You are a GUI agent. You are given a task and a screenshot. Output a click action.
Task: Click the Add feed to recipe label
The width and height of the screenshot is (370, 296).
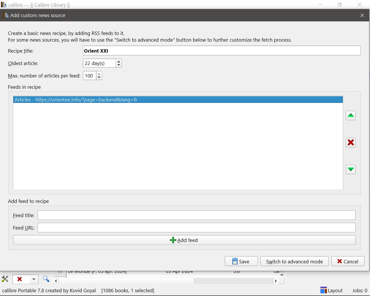coord(28,201)
